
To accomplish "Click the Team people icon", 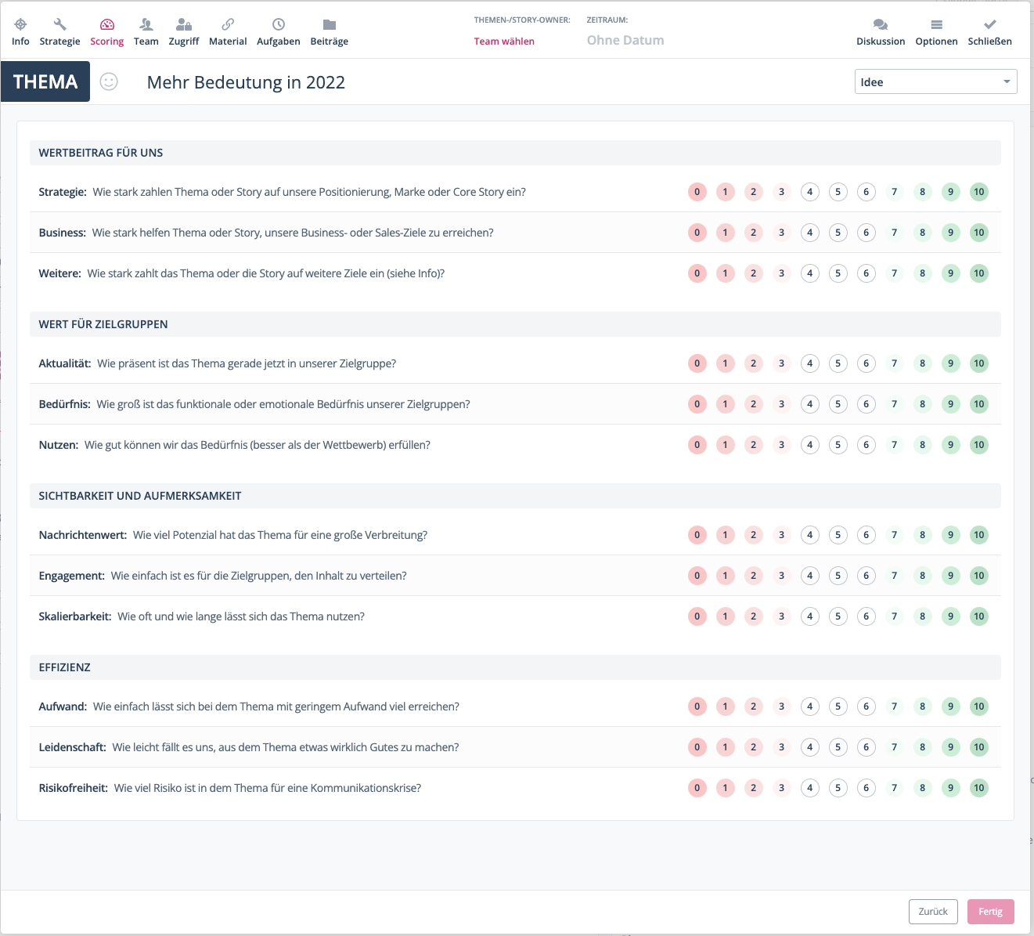I will 146,25.
